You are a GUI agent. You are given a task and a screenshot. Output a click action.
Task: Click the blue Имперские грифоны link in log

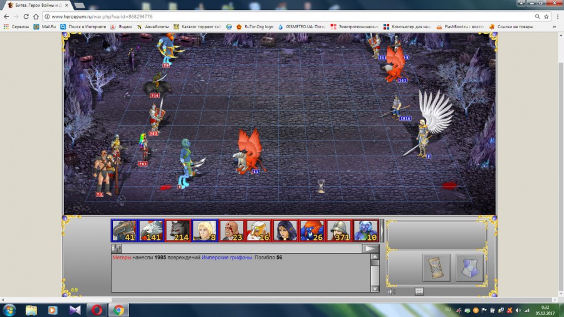point(227,257)
